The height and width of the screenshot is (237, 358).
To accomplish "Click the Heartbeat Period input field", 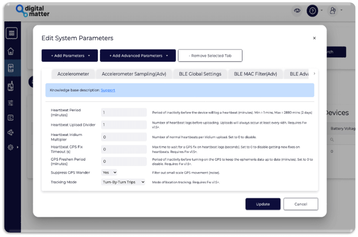I will click(124, 112).
